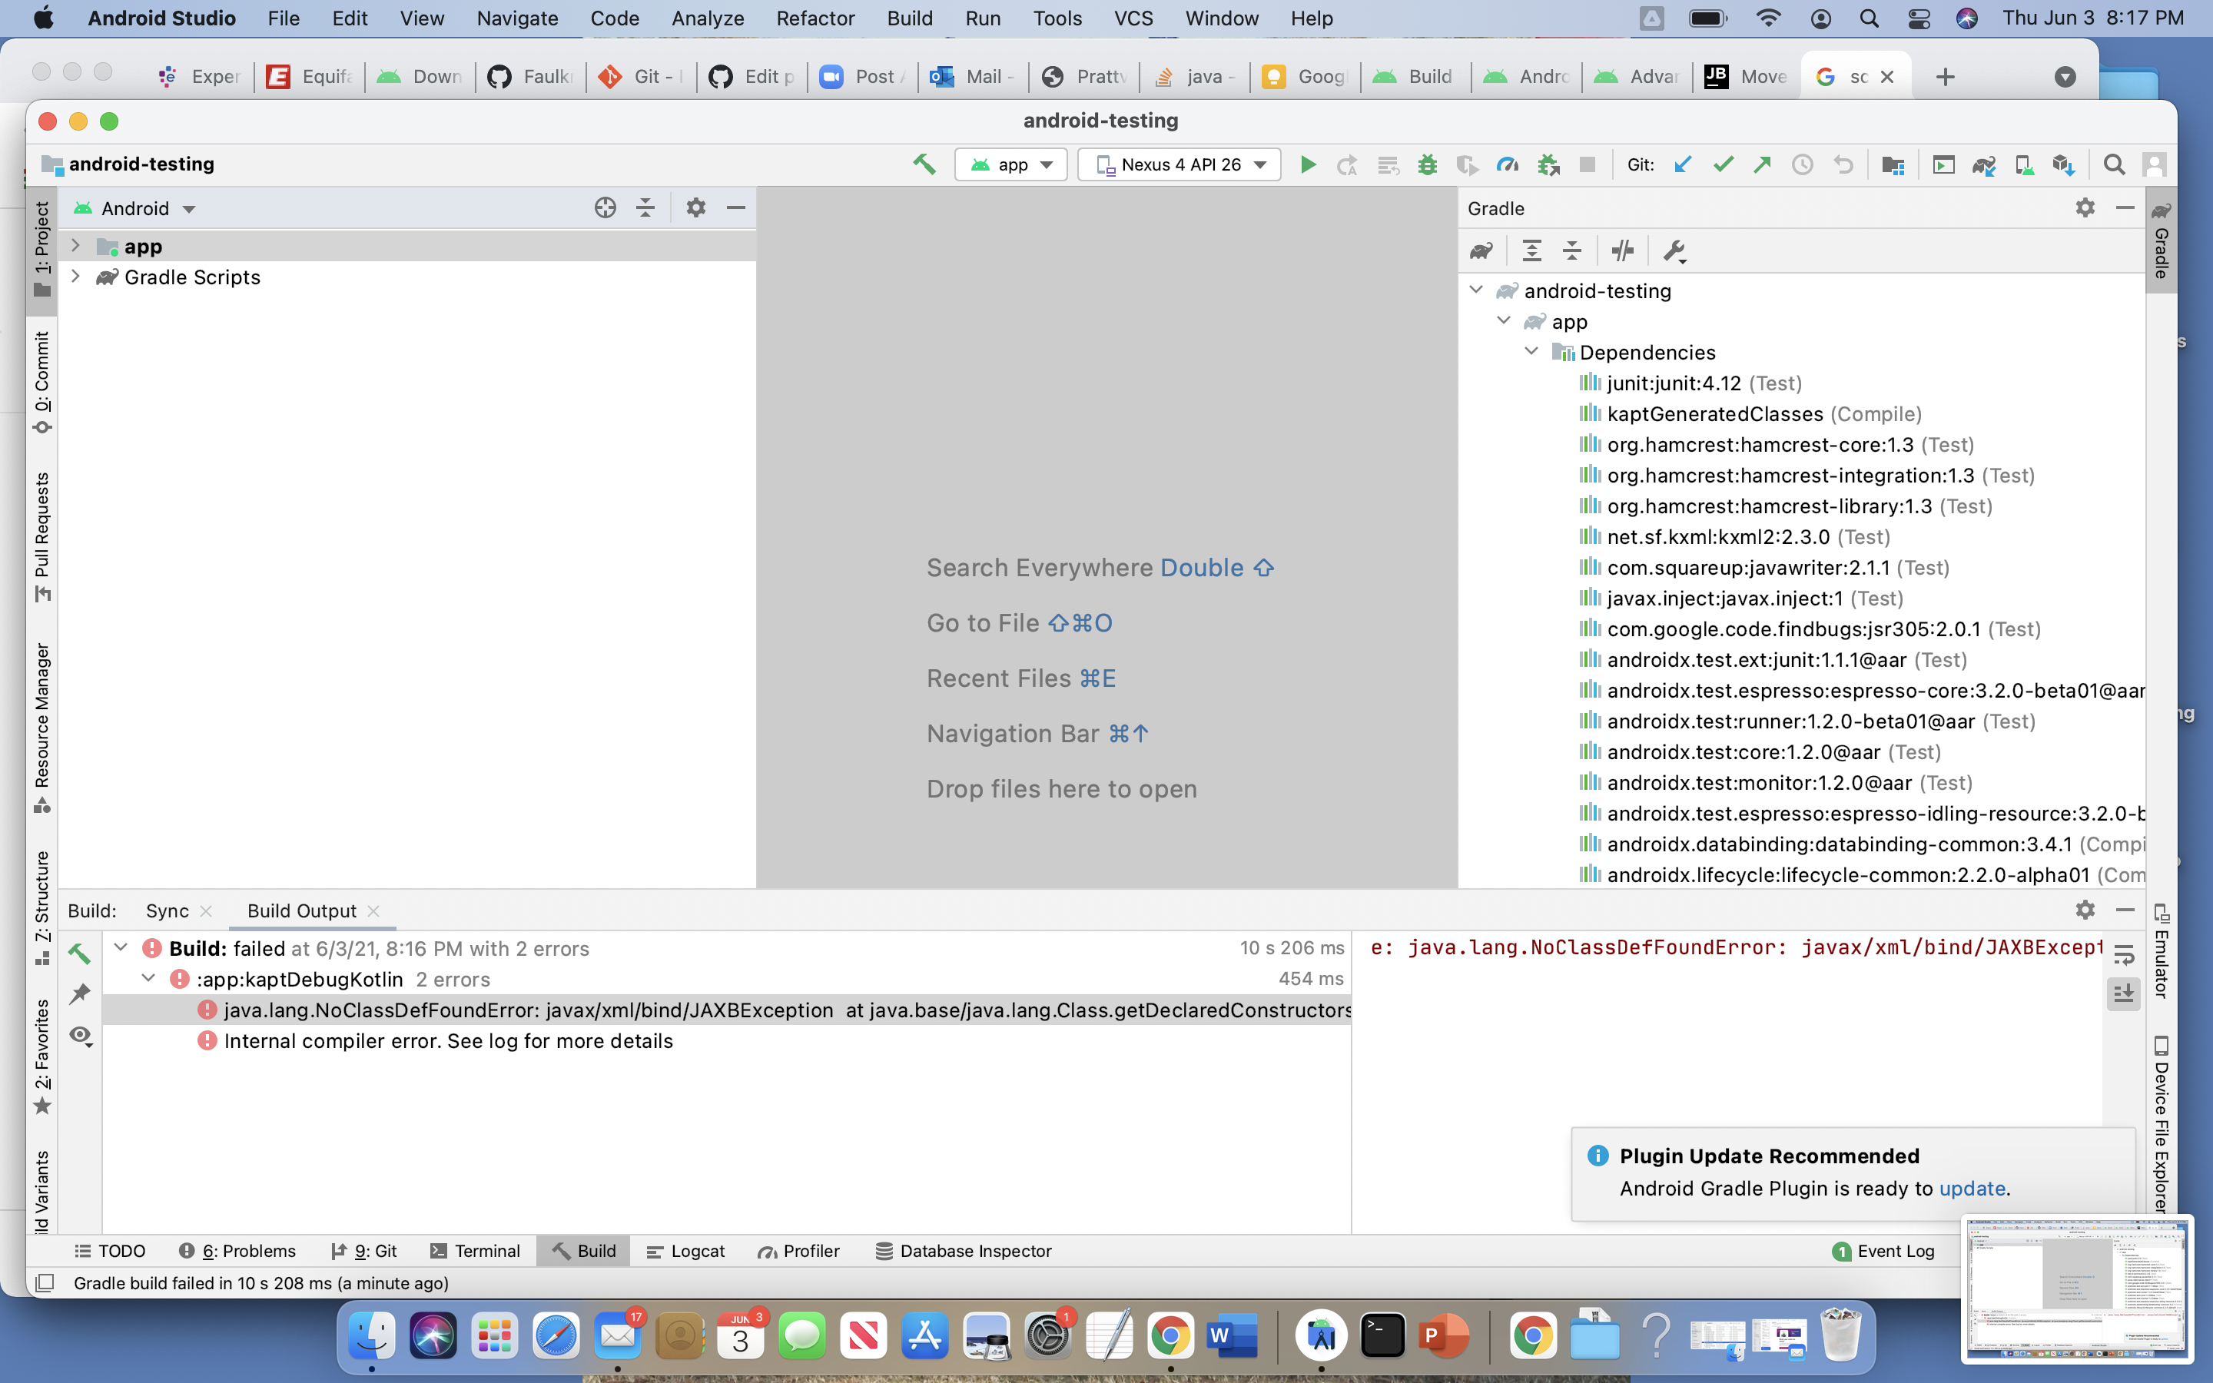This screenshot has height=1383, width=2213.
Task: Show Git history clock icon
Action: coord(1803,164)
